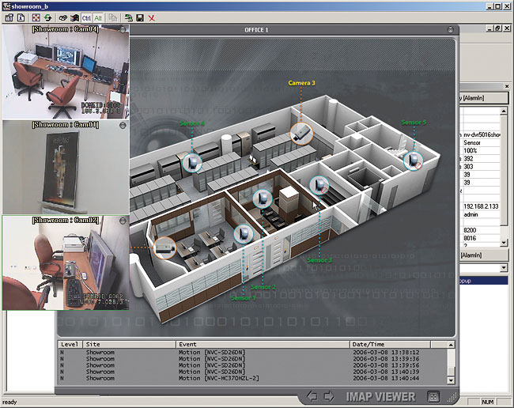Viewport: 514px width, 408px height.
Task: Click the yellow Camera 3 label
Action: tap(301, 83)
